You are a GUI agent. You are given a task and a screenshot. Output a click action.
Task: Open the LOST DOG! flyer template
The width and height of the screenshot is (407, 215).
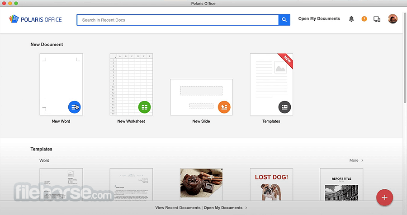[x=271, y=184]
